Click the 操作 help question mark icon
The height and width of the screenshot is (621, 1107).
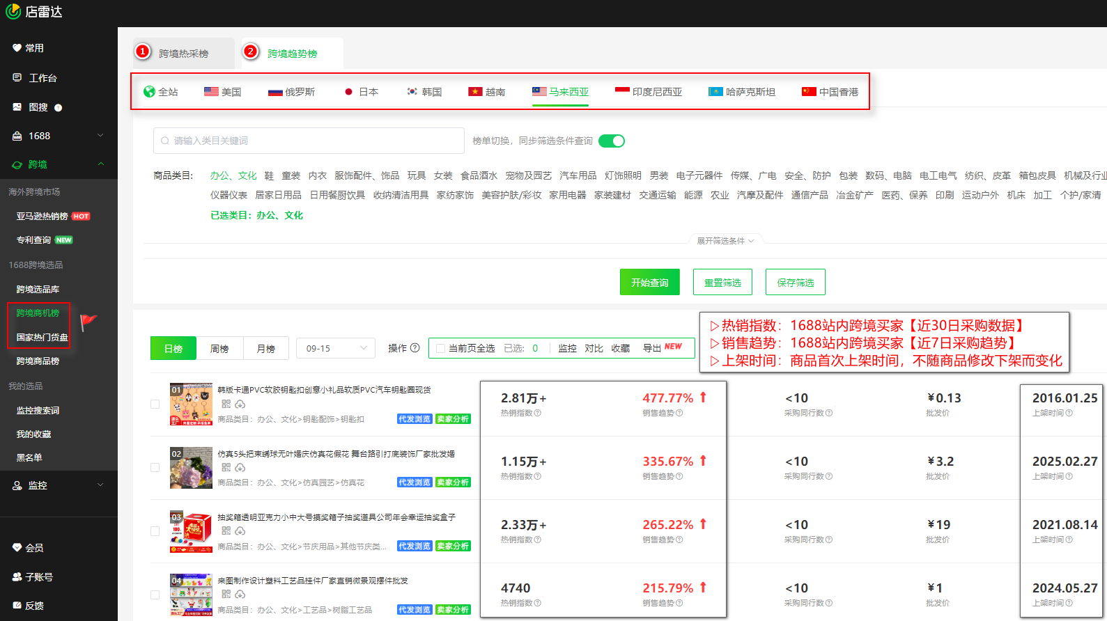coord(415,348)
